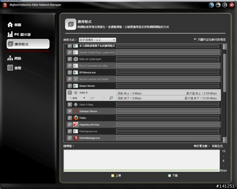Click the network topology icon in sidebar
237x189 pixels.
pyautogui.click(x=10, y=58)
